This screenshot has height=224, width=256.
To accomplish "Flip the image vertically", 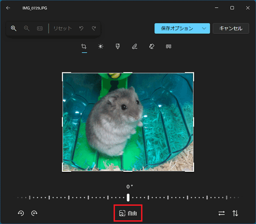I will (x=235, y=213).
